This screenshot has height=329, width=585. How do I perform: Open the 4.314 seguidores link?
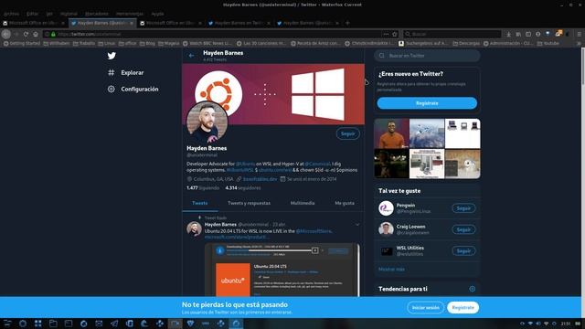click(x=243, y=187)
